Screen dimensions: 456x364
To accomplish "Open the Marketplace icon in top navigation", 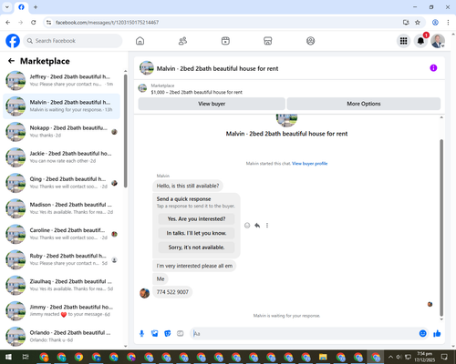I will [x=267, y=41].
